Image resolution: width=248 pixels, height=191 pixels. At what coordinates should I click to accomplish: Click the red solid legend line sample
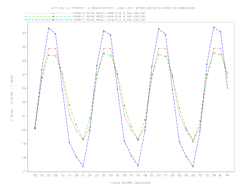(x=49, y=13)
